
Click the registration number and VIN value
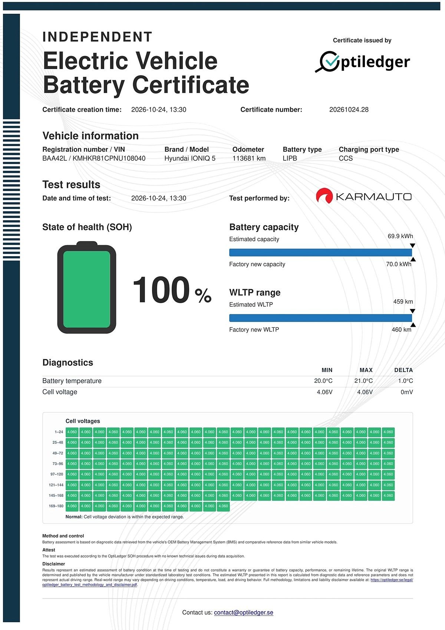point(94,158)
